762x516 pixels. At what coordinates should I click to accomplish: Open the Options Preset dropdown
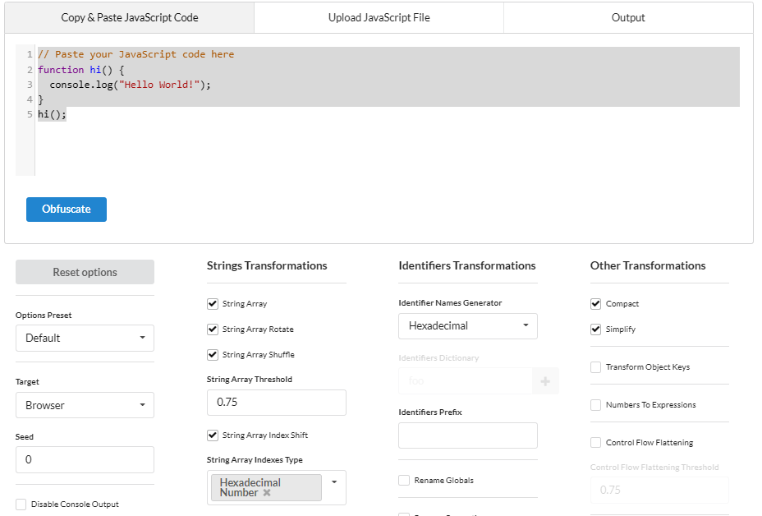[85, 338]
